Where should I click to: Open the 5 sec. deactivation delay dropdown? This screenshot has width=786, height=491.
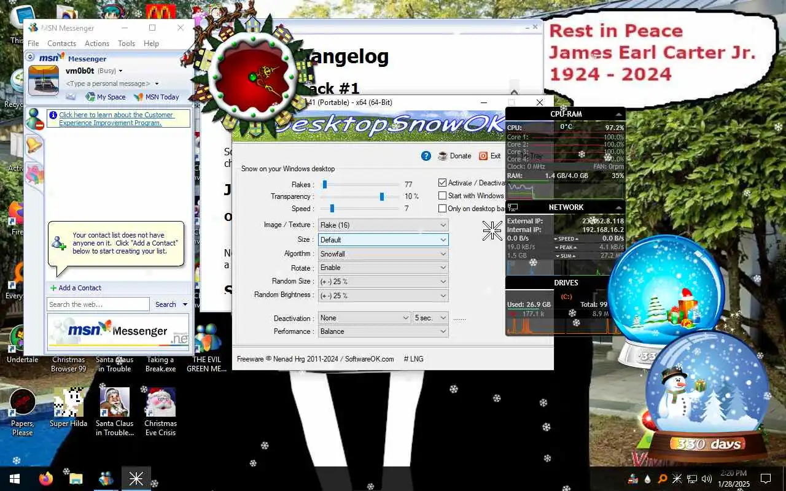pyautogui.click(x=431, y=318)
